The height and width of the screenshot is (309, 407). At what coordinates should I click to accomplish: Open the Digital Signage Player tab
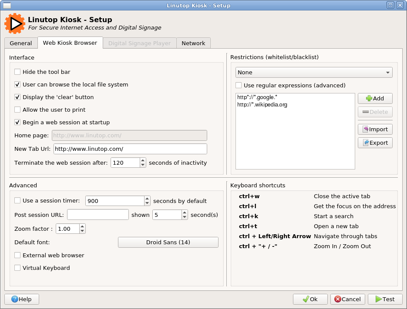tap(140, 43)
